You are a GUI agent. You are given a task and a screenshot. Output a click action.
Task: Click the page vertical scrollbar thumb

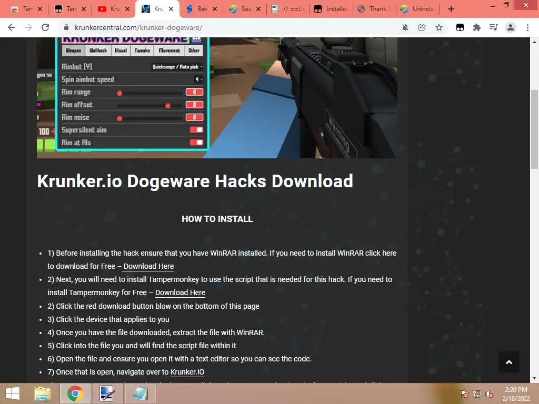click(534, 129)
